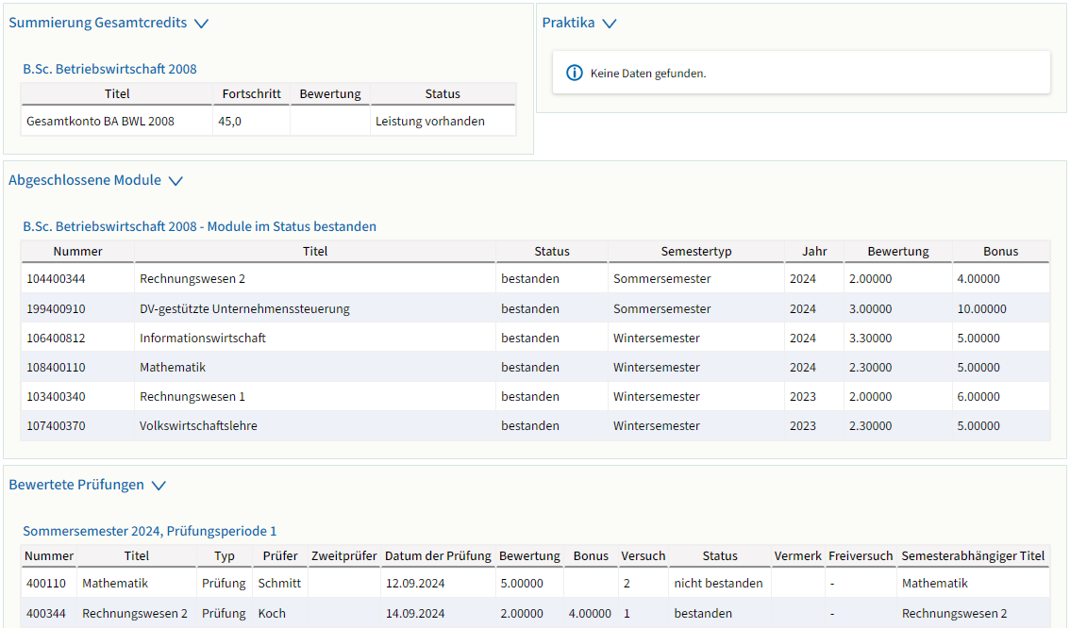Click the info icon beside Keine Daten gefunden
Image resolution: width=1070 pixels, height=628 pixels.
tap(574, 73)
